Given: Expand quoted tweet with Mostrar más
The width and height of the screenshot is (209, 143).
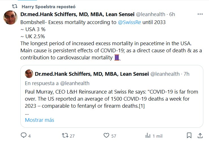Looking at the screenshot, I should [x=39, y=120].
